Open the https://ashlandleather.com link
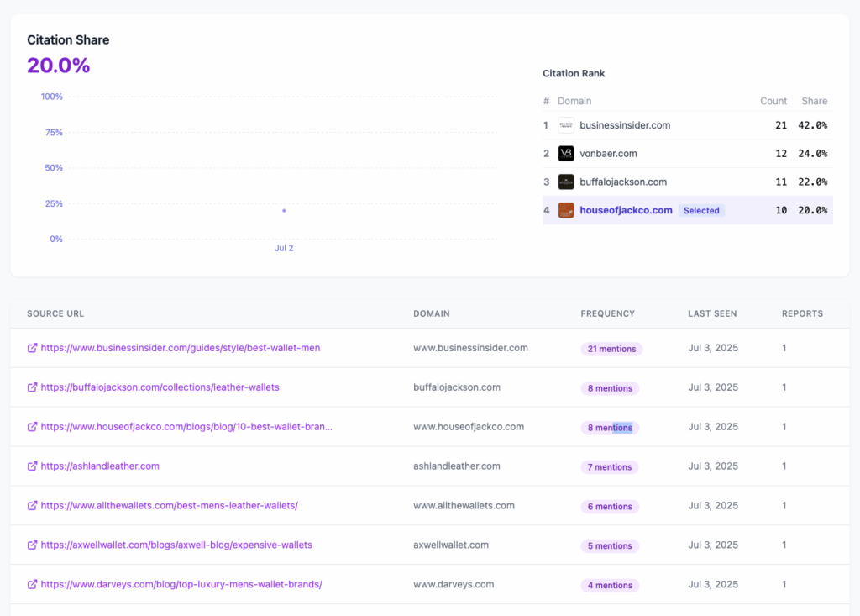Screen dimensions: 860x616 point(100,466)
